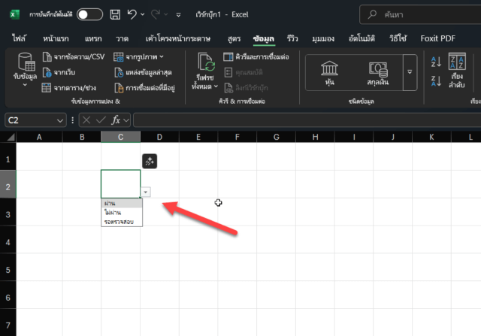This screenshot has height=336, width=481.
Task: Switch to the แทรก tab
Action: 93,38
